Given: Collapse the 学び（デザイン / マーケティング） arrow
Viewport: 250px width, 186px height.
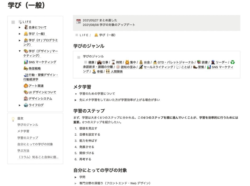Looking at the screenshot, I should click(20, 51).
